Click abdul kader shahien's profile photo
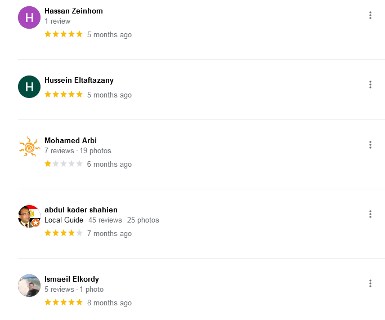This screenshot has height=320, width=385. [x=29, y=216]
